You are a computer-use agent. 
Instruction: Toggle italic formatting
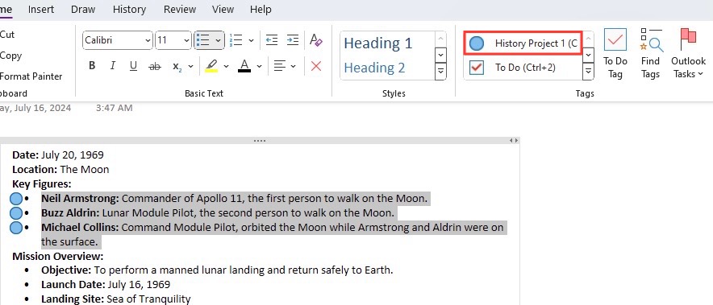[113, 66]
